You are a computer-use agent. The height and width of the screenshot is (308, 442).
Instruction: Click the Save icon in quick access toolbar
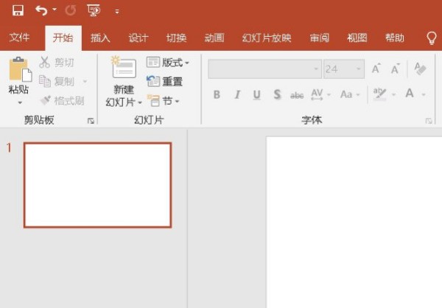pyautogui.click(x=18, y=11)
